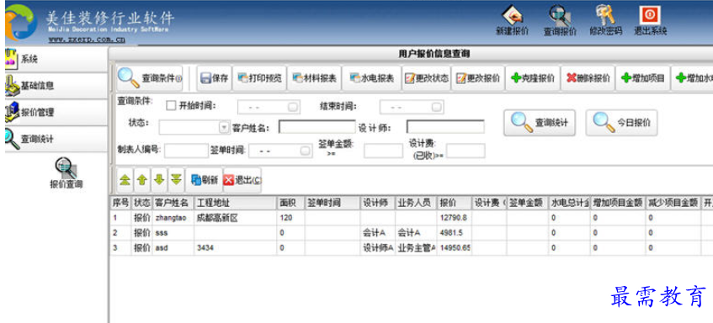Select the zhangtao customer cell
This screenshot has width=713, height=323.
point(173,218)
